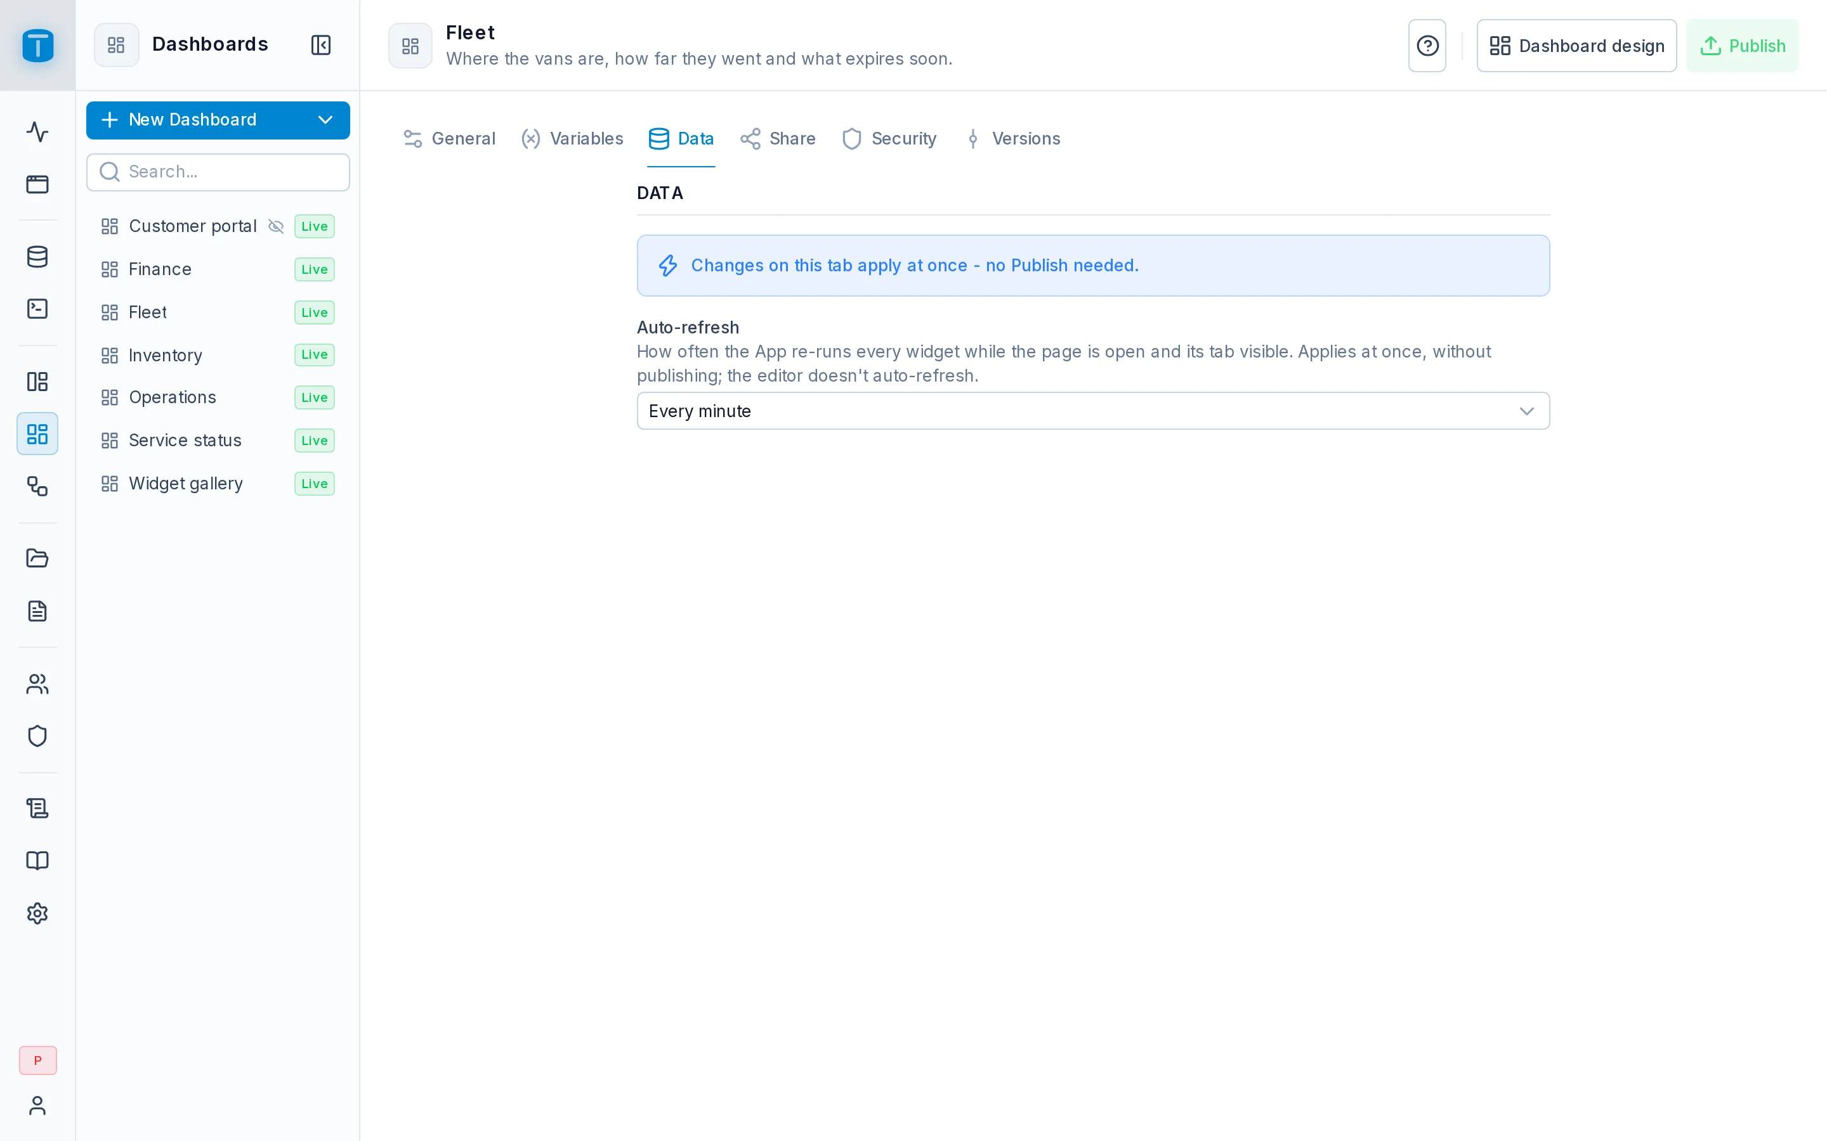Screen dimensions: 1827x1141
Task: Select the active dashboards grid sidebar icon
Action: (37, 434)
